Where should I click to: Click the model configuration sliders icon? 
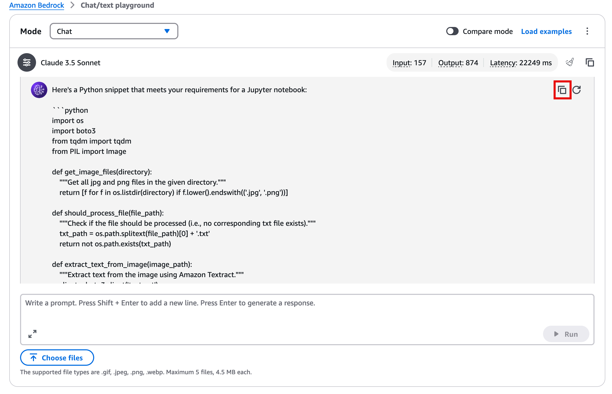pos(27,62)
